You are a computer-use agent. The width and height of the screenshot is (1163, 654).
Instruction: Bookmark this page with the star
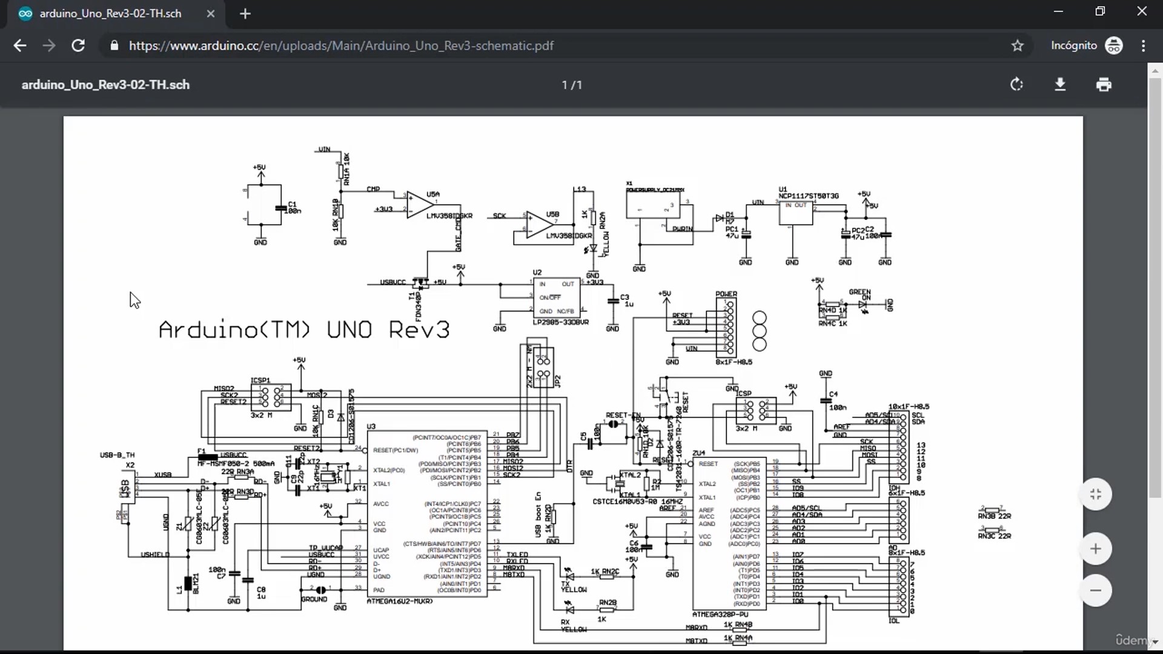[x=1018, y=45]
